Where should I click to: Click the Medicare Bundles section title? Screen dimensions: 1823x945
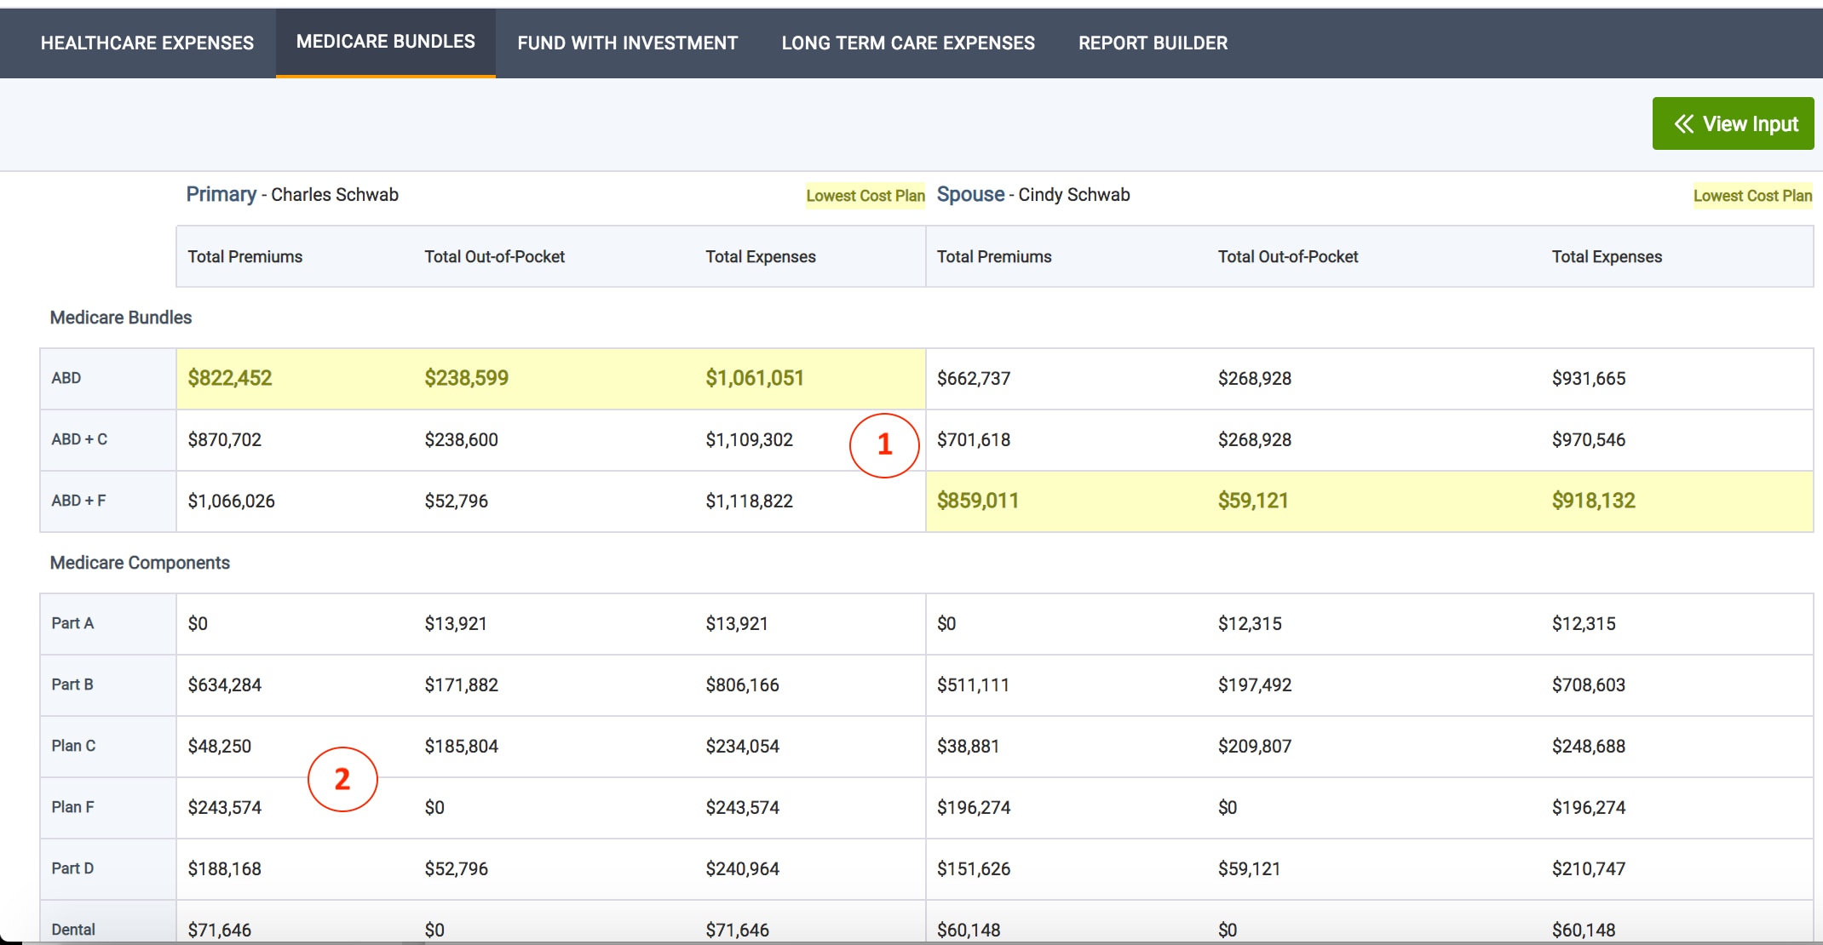[121, 318]
